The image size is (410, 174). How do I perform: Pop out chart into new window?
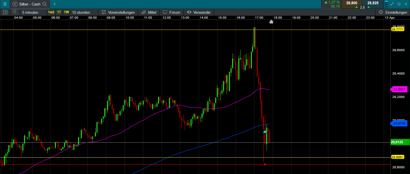click(399, 4)
